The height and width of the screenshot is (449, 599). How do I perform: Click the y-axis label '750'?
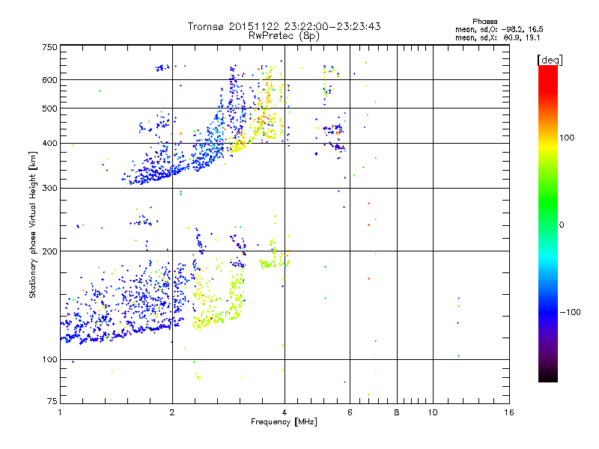pyautogui.click(x=49, y=47)
